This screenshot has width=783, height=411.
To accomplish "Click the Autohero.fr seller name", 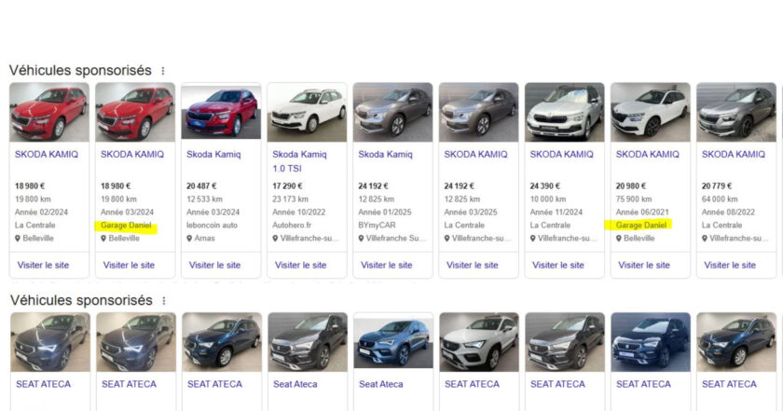I will pos(292,226).
